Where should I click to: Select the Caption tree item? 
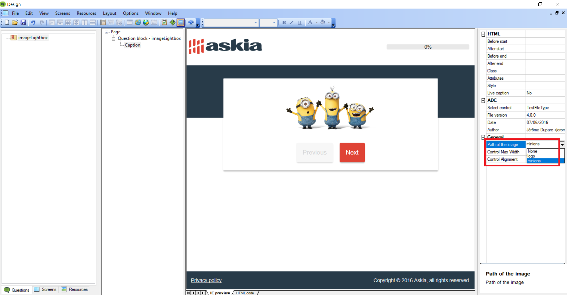click(133, 45)
